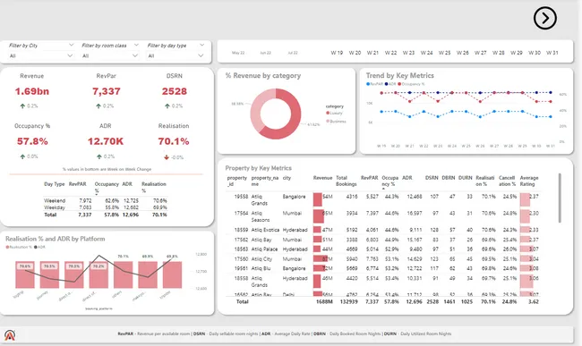Collapse the Filter by day type header chevron
Viewport: 582px width, 346px height.
[x=202, y=45]
